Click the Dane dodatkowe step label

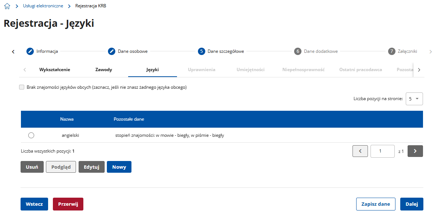pyautogui.click(x=321, y=51)
